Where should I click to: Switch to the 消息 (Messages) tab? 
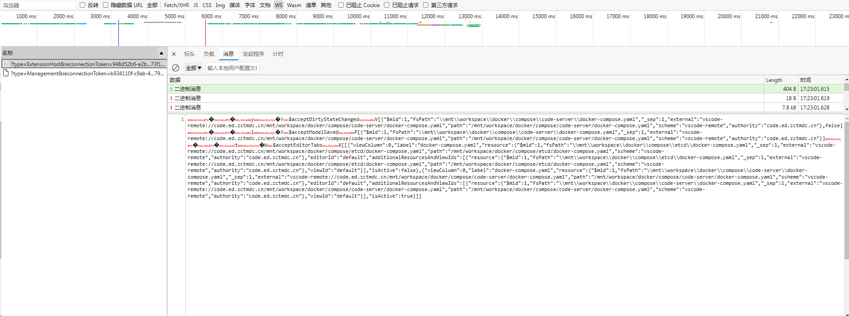tap(228, 54)
